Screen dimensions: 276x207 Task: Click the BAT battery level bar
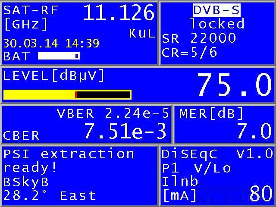coord(59,56)
